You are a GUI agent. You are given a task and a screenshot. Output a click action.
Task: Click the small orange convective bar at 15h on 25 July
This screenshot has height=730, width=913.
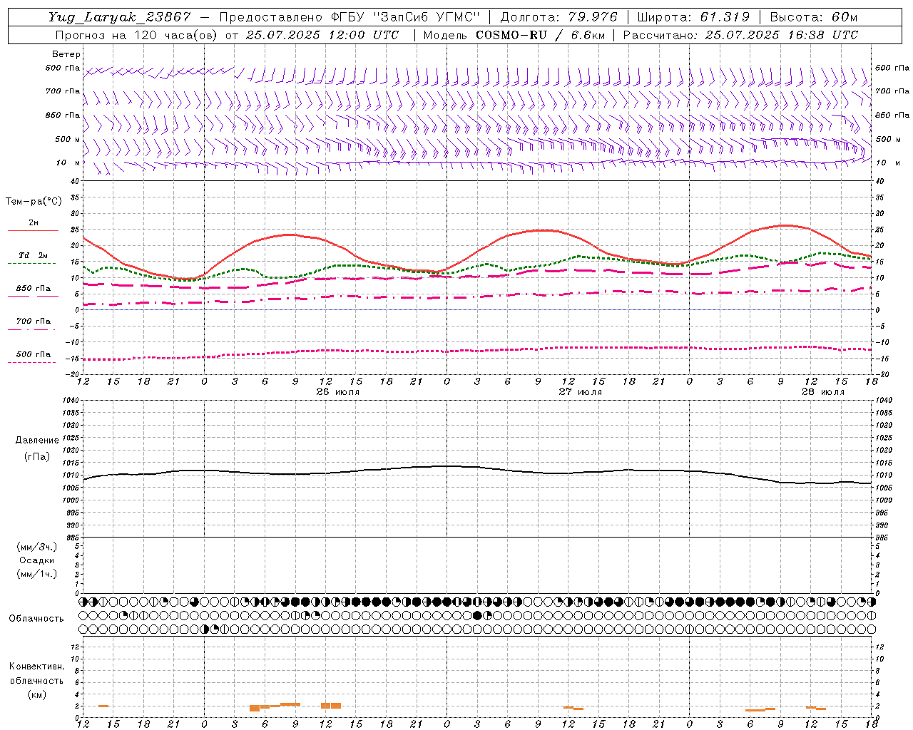tap(103, 706)
